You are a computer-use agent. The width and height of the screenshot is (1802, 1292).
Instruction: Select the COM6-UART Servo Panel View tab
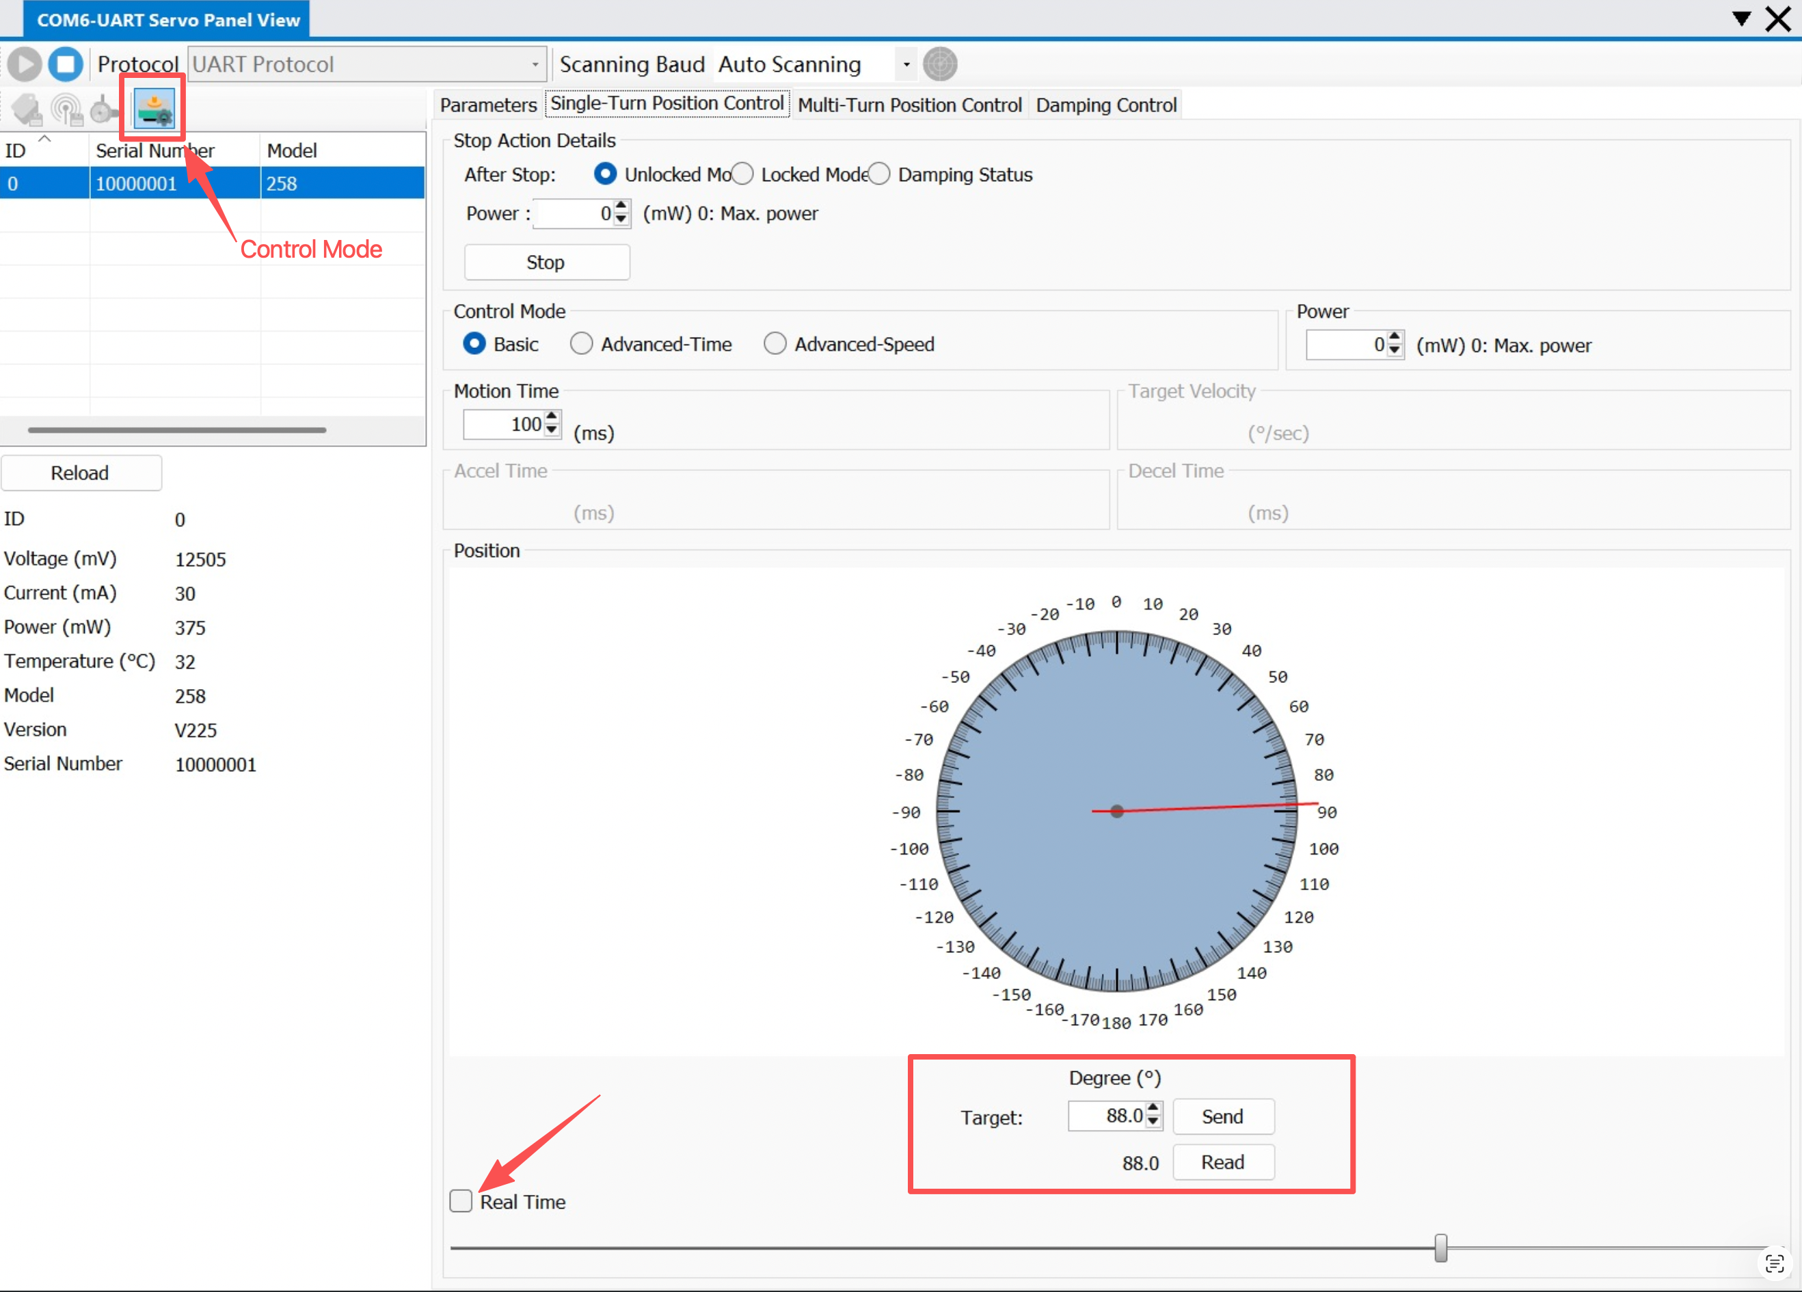(167, 20)
